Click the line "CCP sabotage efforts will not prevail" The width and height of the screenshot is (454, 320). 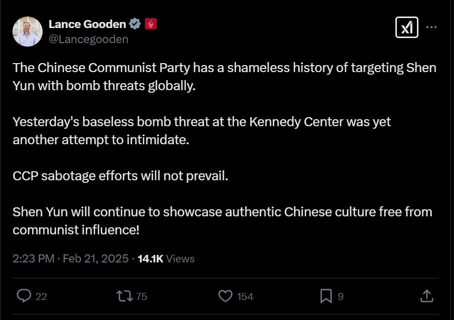click(x=120, y=176)
